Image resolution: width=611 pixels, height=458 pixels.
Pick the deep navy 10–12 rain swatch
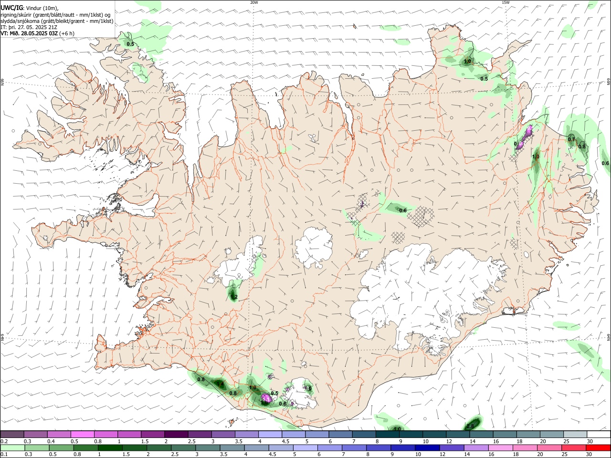coord(427,448)
